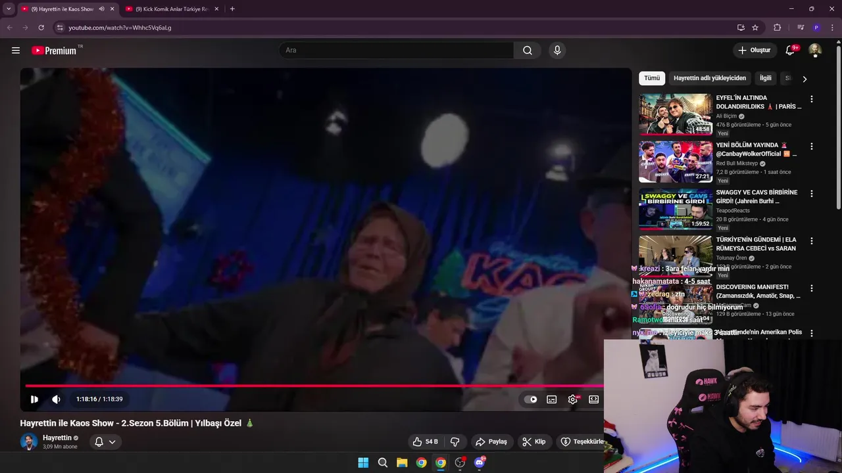Viewport: 842px width, 473px height.
Task: Click the Teşekkürler thanks button
Action: click(582, 441)
